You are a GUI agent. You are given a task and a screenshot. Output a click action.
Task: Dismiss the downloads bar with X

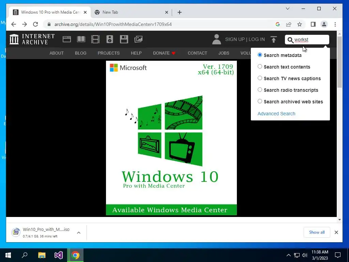(x=336, y=232)
